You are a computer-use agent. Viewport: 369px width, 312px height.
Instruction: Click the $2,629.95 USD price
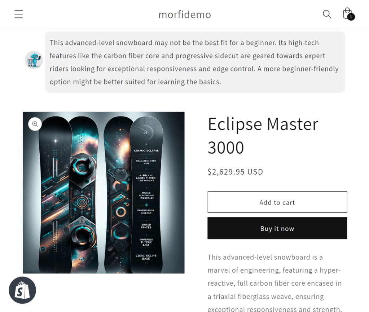click(235, 172)
